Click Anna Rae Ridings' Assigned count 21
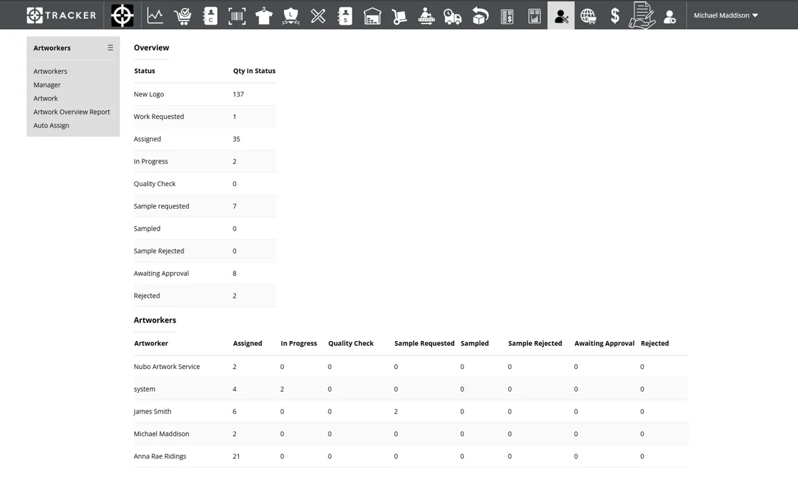The image size is (798, 502). tap(237, 456)
